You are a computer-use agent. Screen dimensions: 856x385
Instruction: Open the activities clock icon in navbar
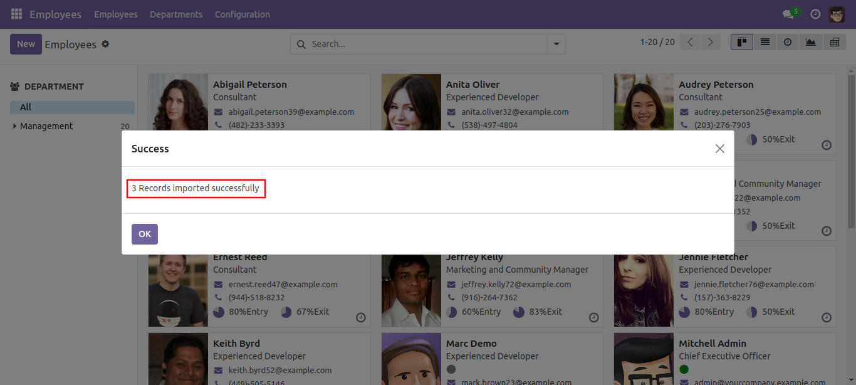tap(815, 14)
